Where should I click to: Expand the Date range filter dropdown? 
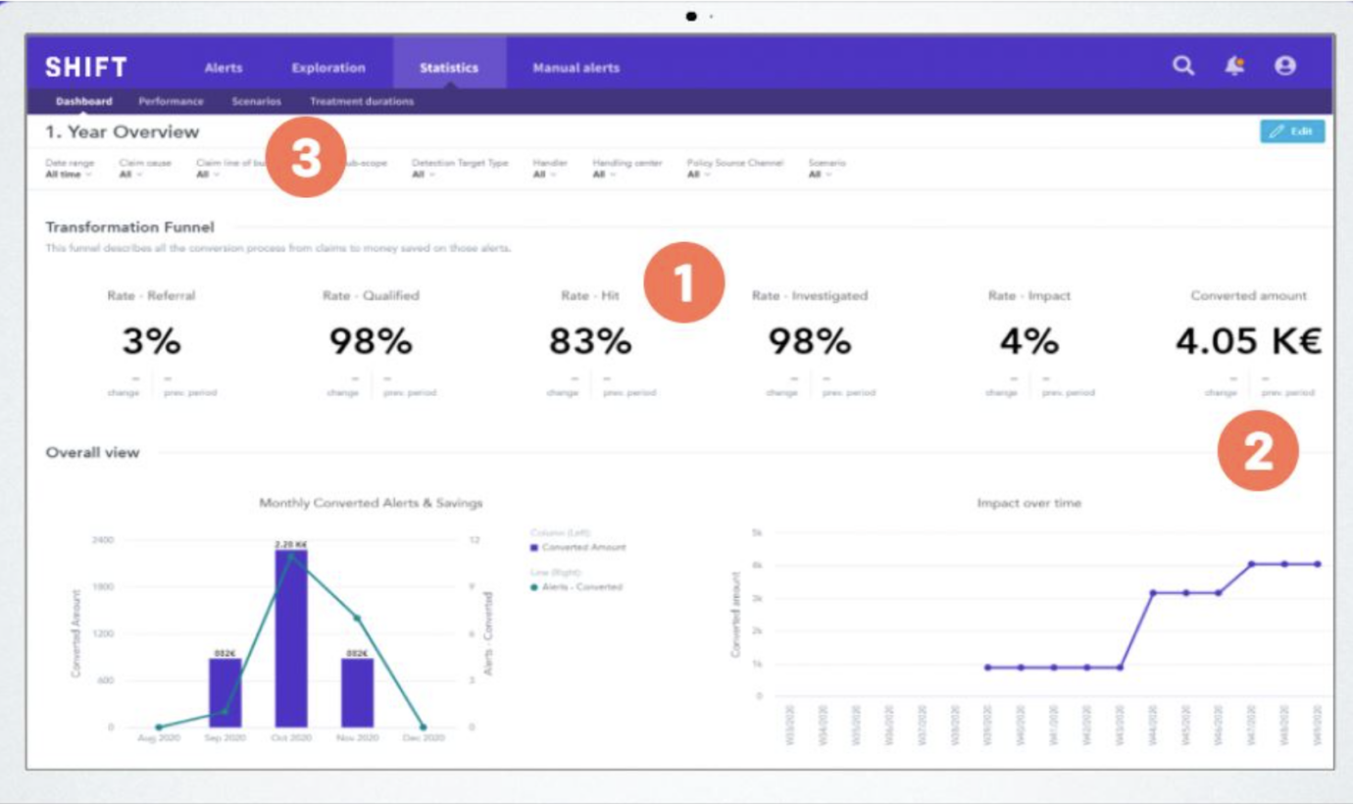click(x=69, y=175)
